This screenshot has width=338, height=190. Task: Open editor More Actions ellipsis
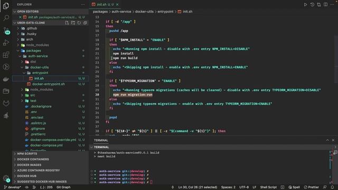point(332,5)
